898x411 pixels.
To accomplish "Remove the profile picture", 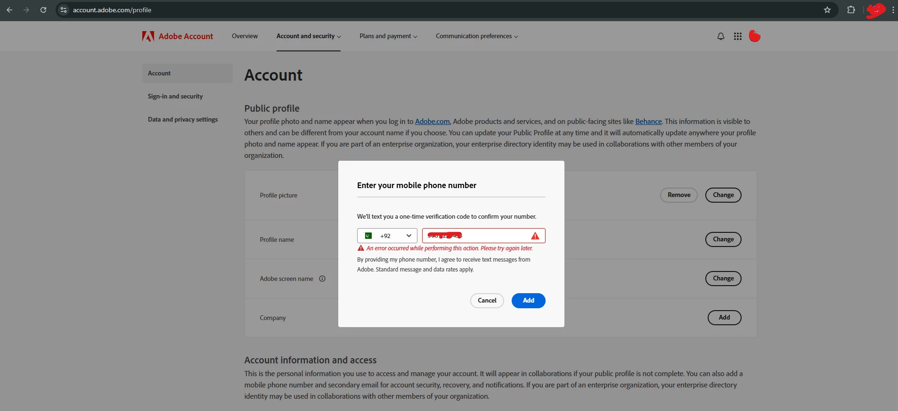I will (x=679, y=195).
